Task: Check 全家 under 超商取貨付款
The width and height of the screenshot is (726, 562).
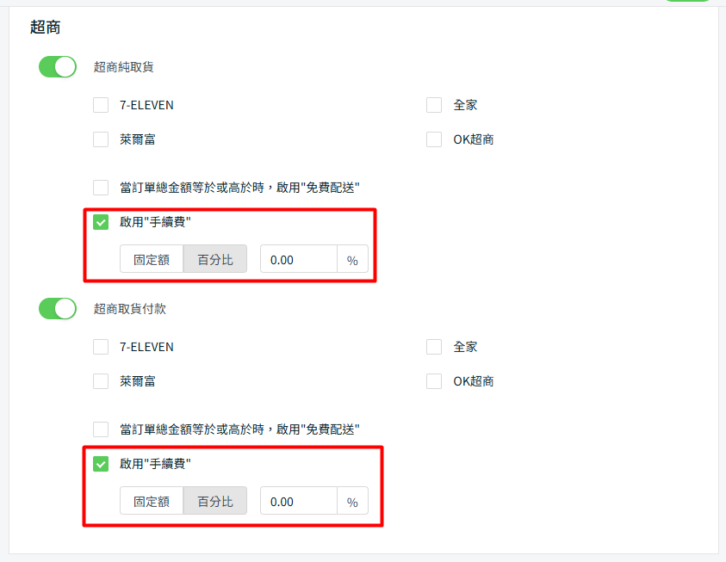Action: pos(434,347)
